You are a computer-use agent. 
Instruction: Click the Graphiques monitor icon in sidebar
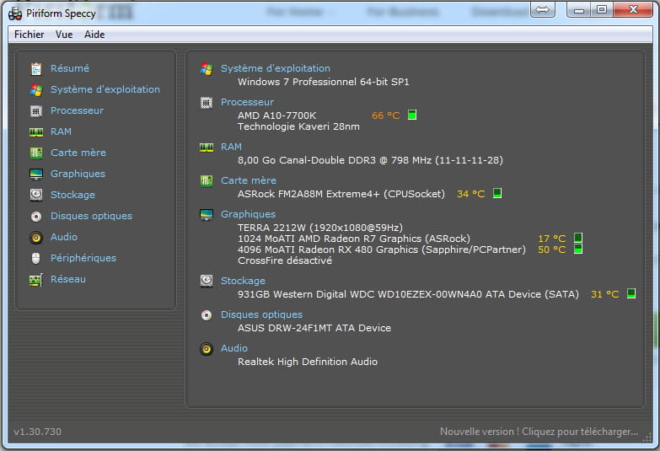tap(36, 174)
